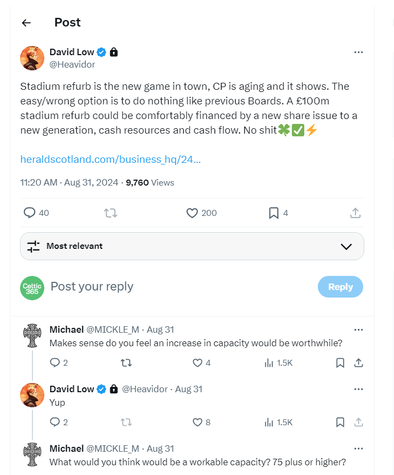Screen dimensions: 394x475
Task: Open the more options menu on main post
Action: point(358,52)
